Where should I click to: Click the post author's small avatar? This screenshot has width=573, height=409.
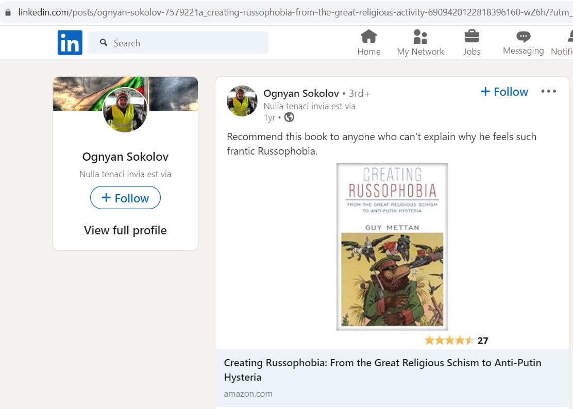[x=242, y=101]
